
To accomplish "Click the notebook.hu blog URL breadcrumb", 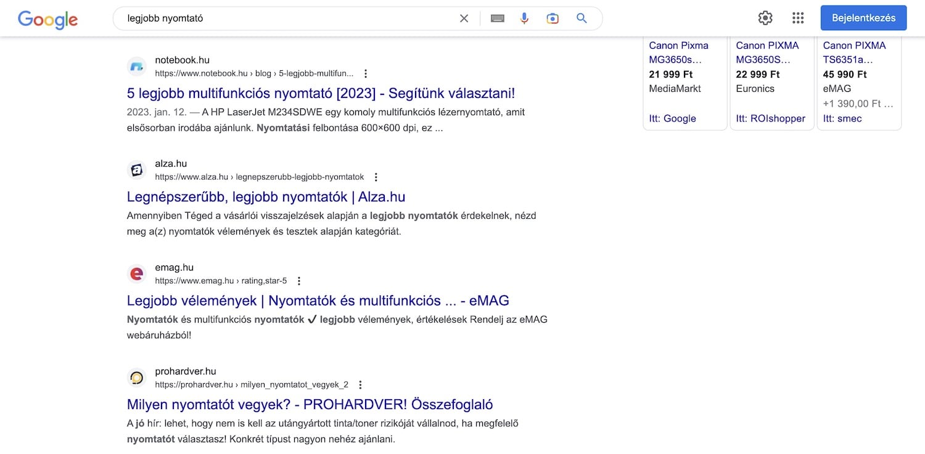I will (x=254, y=73).
